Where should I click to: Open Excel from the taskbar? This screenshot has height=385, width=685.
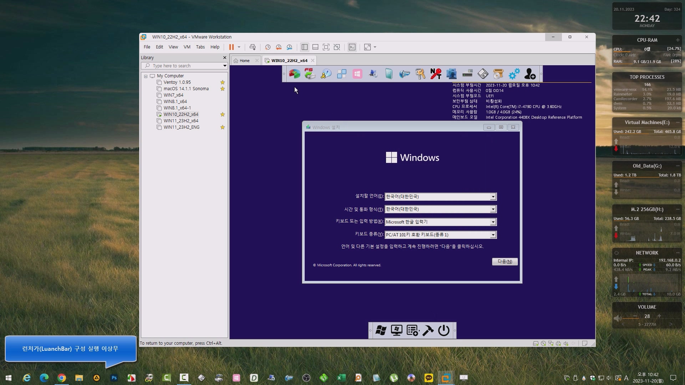(x=341, y=378)
